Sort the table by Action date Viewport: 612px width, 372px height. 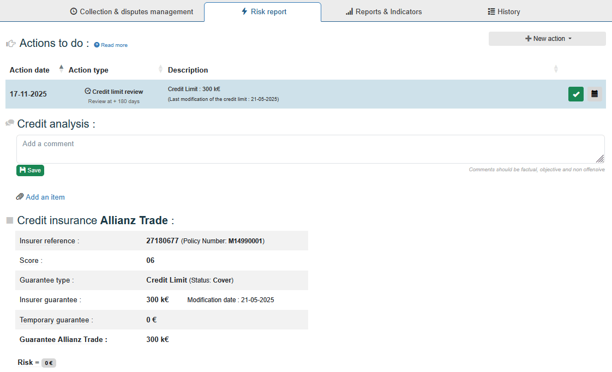pyautogui.click(x=61, y=69)
